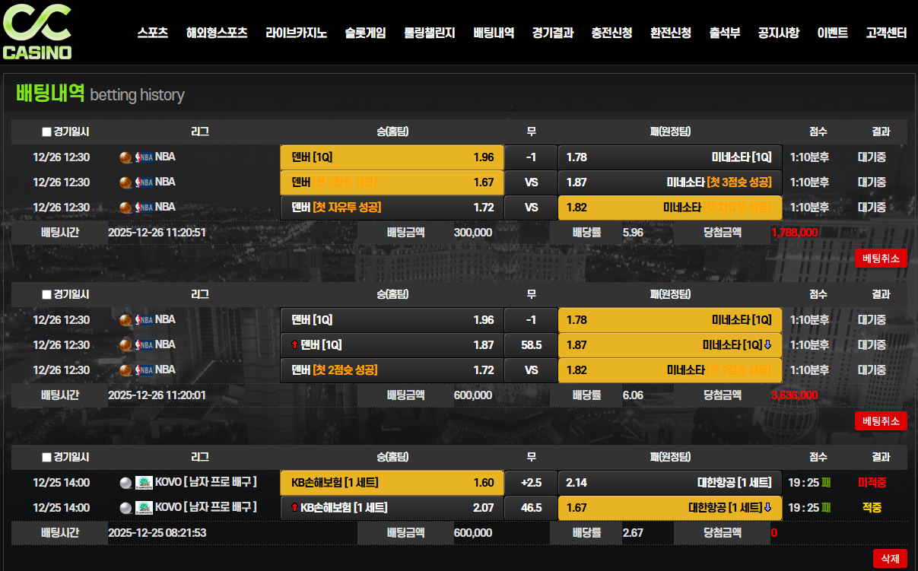The width and height of the screenshot is (918, 571).
Task: Navigate to the 충전신청 menu
Action: tap(611, 33)
